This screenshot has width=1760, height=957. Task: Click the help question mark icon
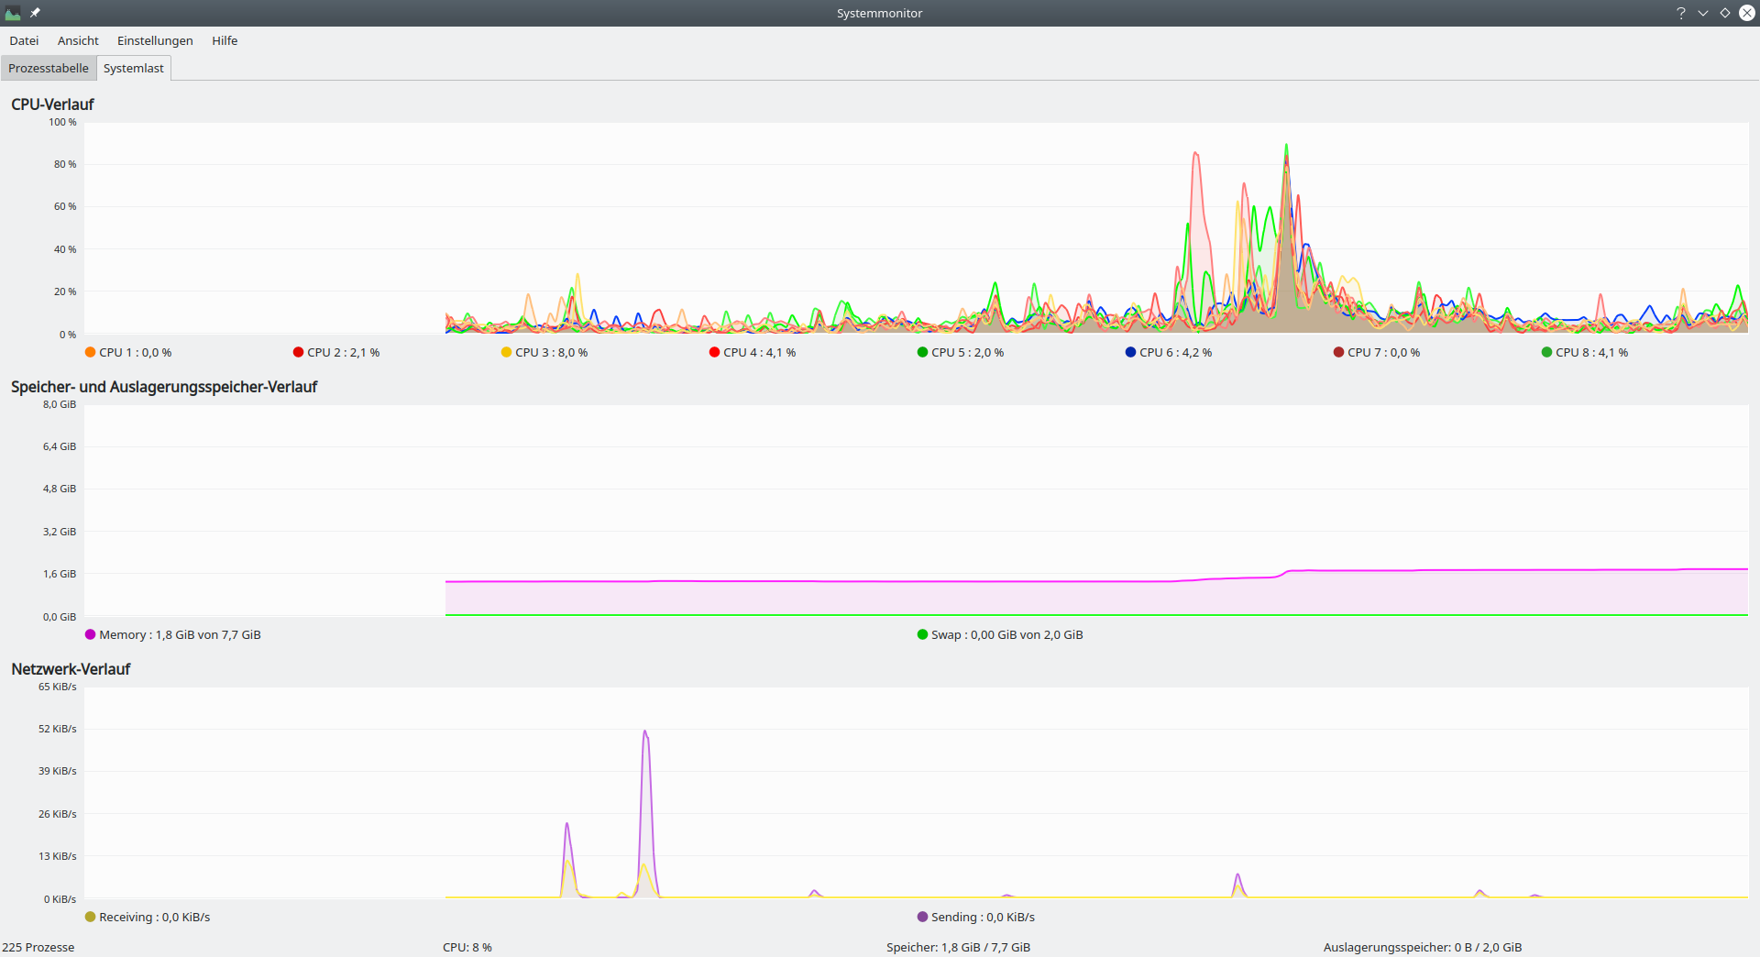tap(1681, 13)
